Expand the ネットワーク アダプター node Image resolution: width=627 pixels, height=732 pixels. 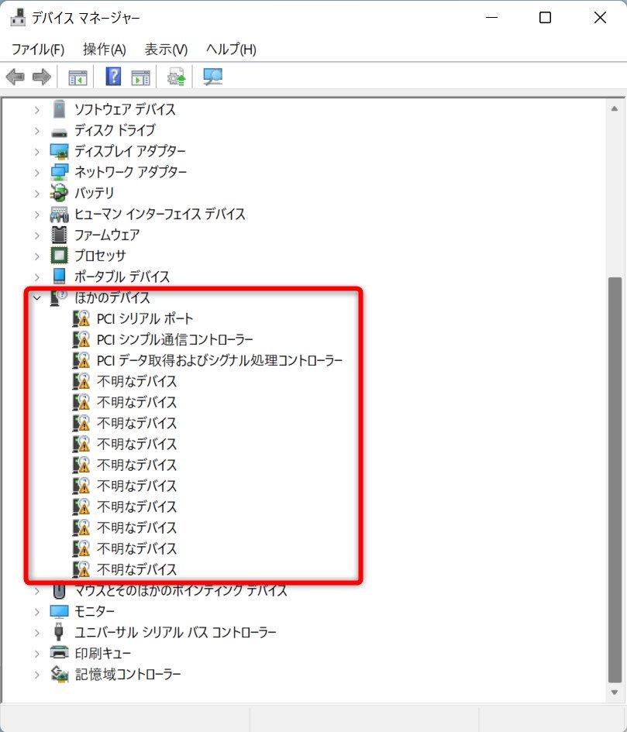(37, 173)
